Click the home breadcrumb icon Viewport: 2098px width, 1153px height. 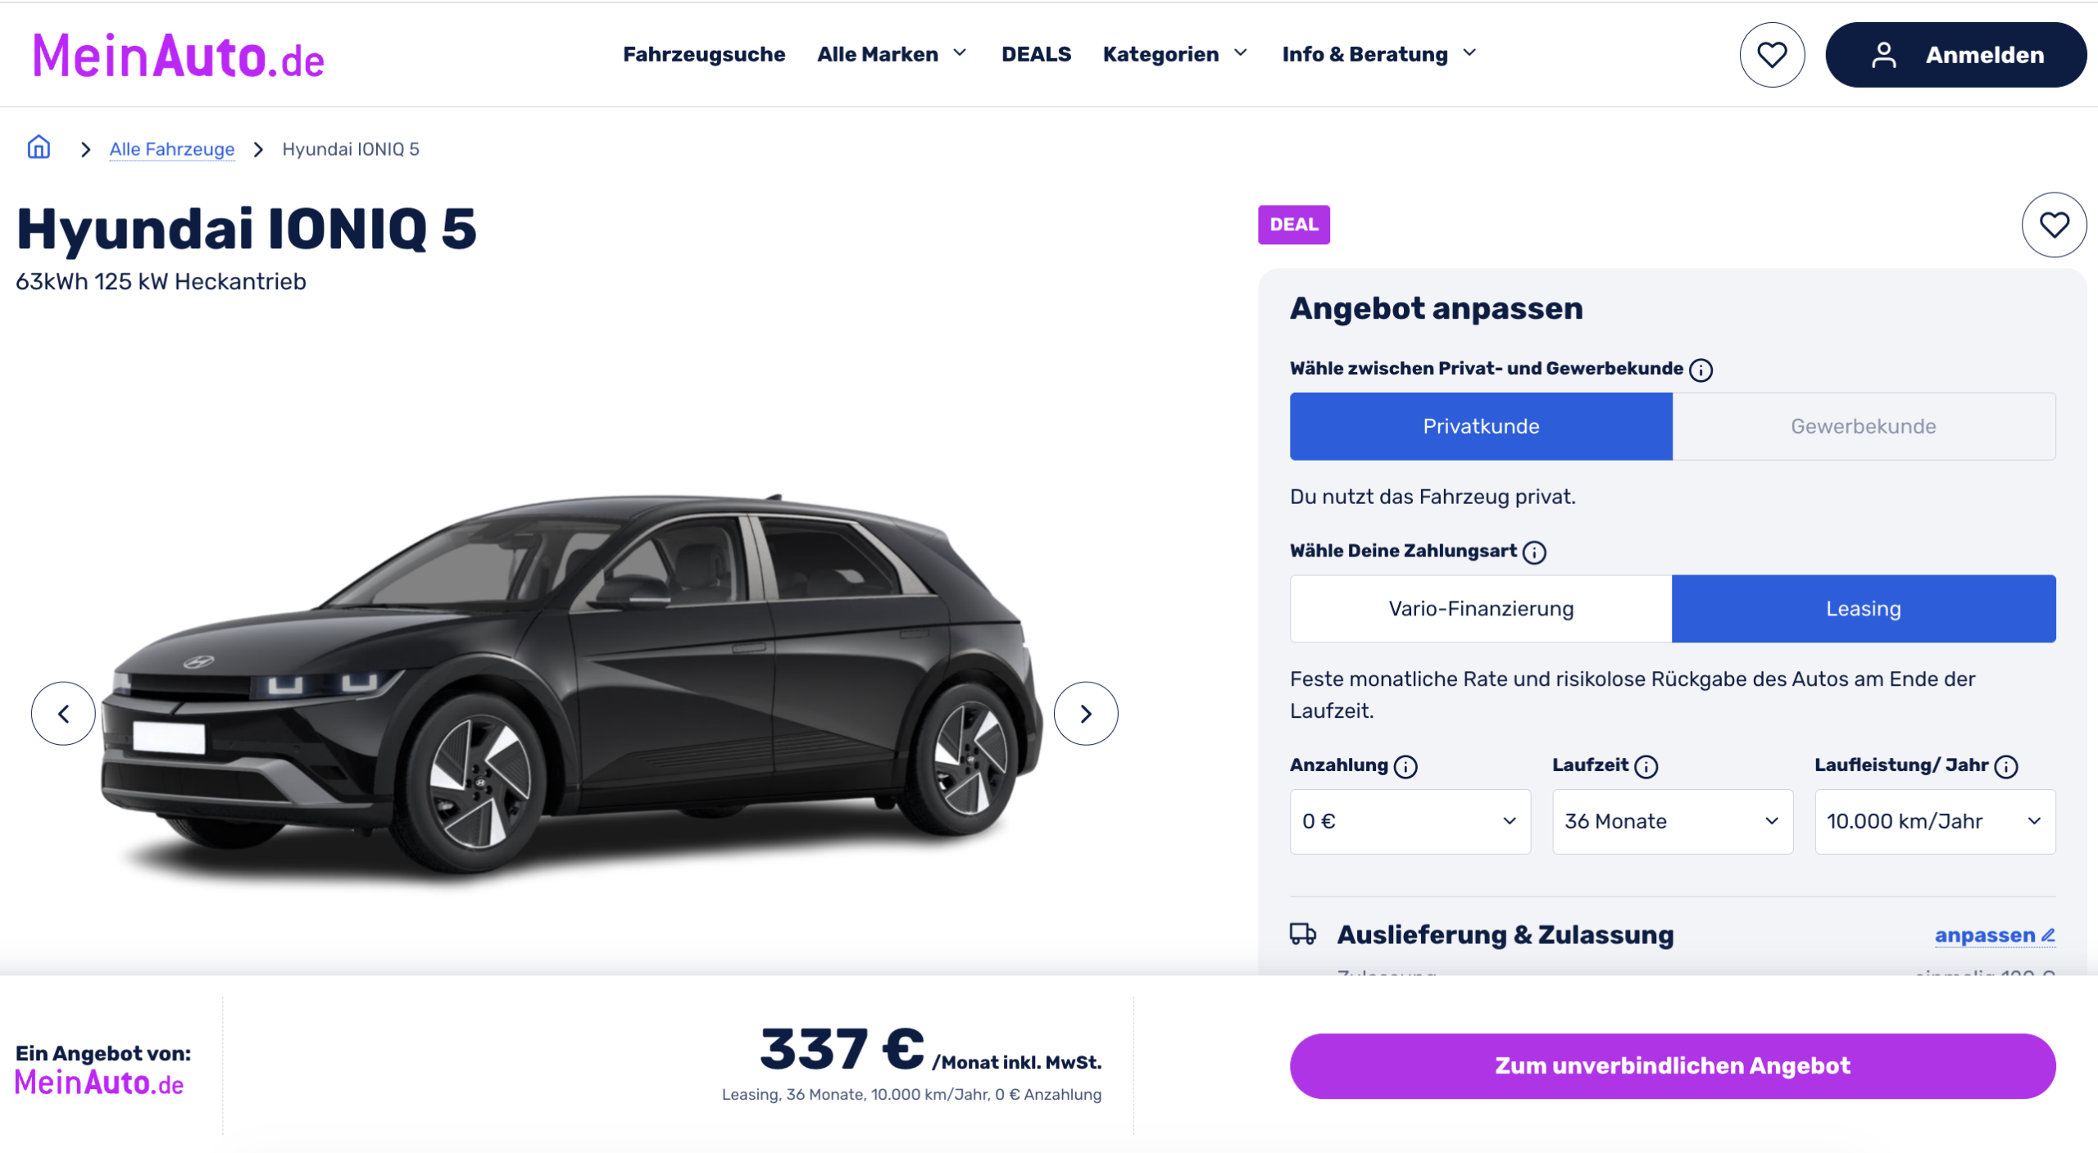coord(39,148)
